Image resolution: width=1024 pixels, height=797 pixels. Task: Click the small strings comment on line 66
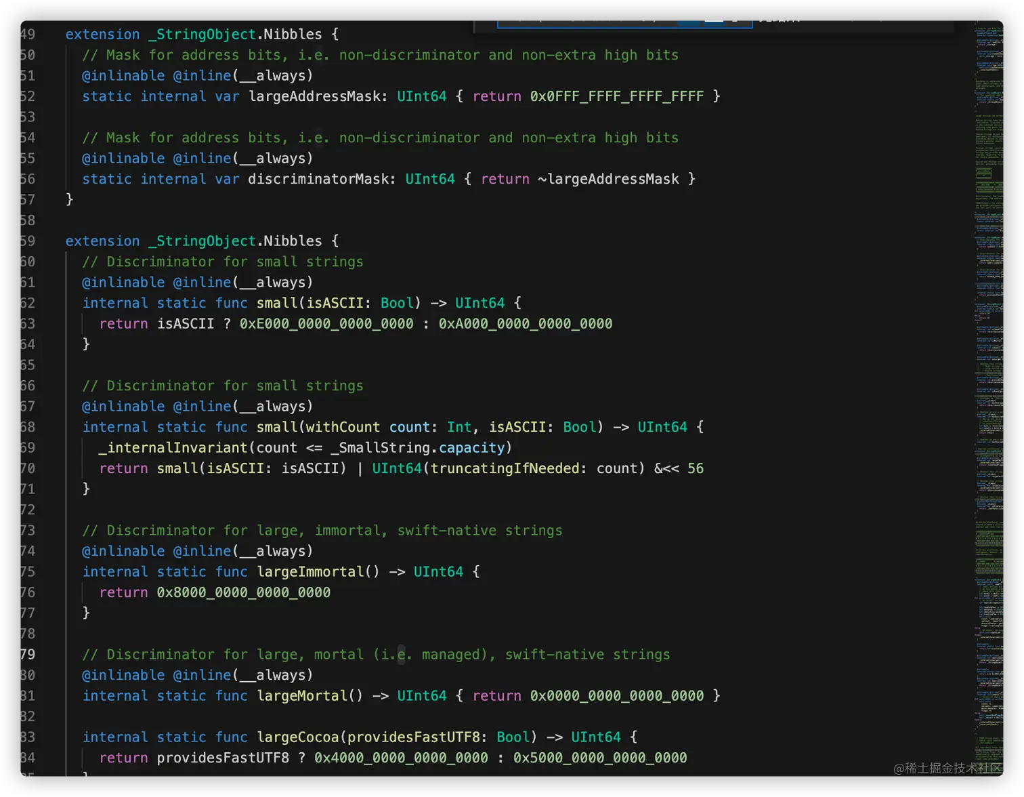pyautogui.click(x=223, y=386)
